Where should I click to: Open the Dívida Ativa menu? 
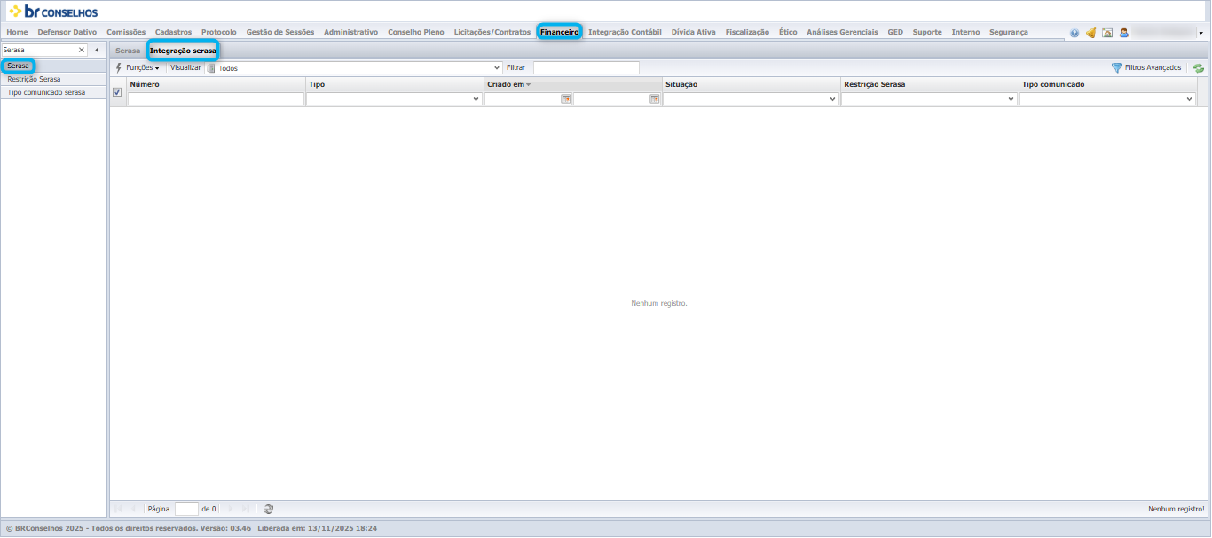(693, 32)
